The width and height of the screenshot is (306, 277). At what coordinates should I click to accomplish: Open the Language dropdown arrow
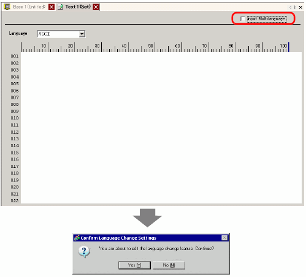coord(82,34)
